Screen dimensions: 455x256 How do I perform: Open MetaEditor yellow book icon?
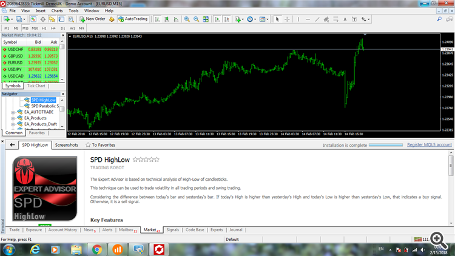[x=112, y=19]
